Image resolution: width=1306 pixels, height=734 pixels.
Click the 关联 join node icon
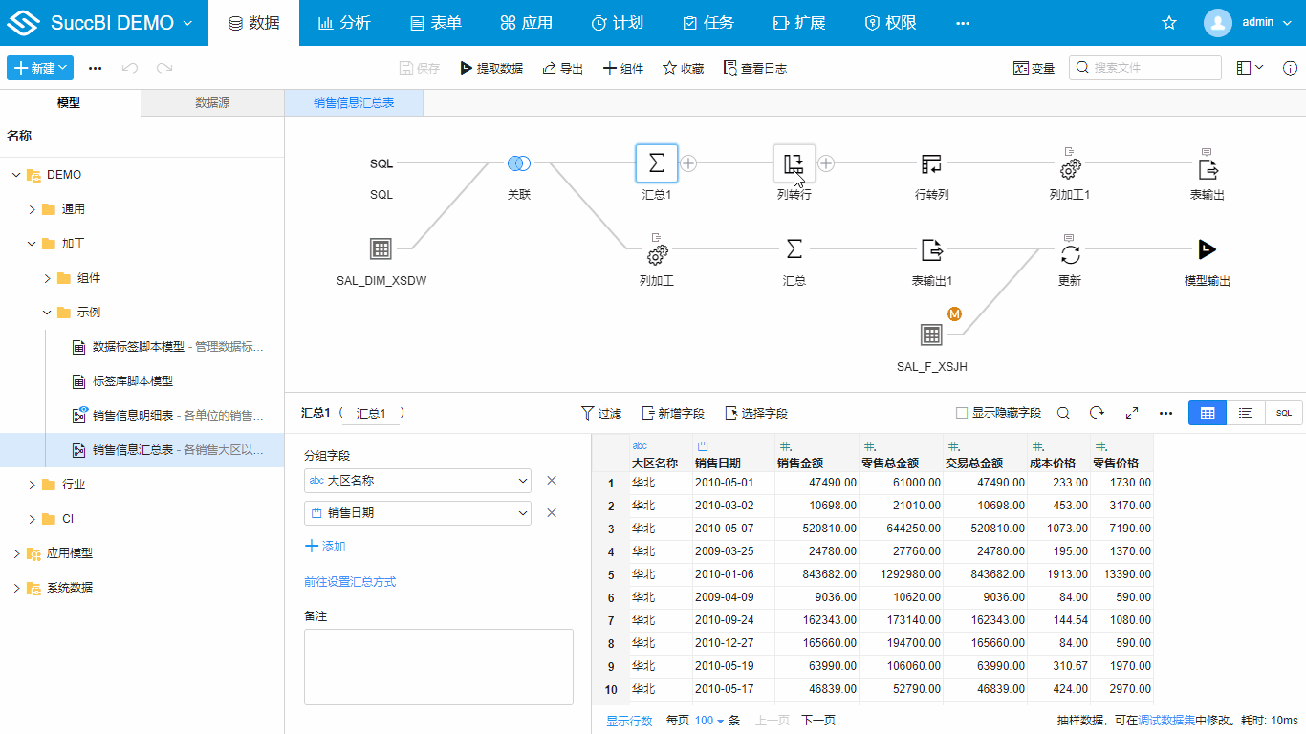tap(518, 163)
